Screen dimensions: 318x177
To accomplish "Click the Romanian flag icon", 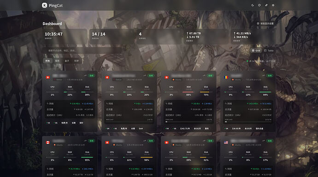I will coord(226,77).
